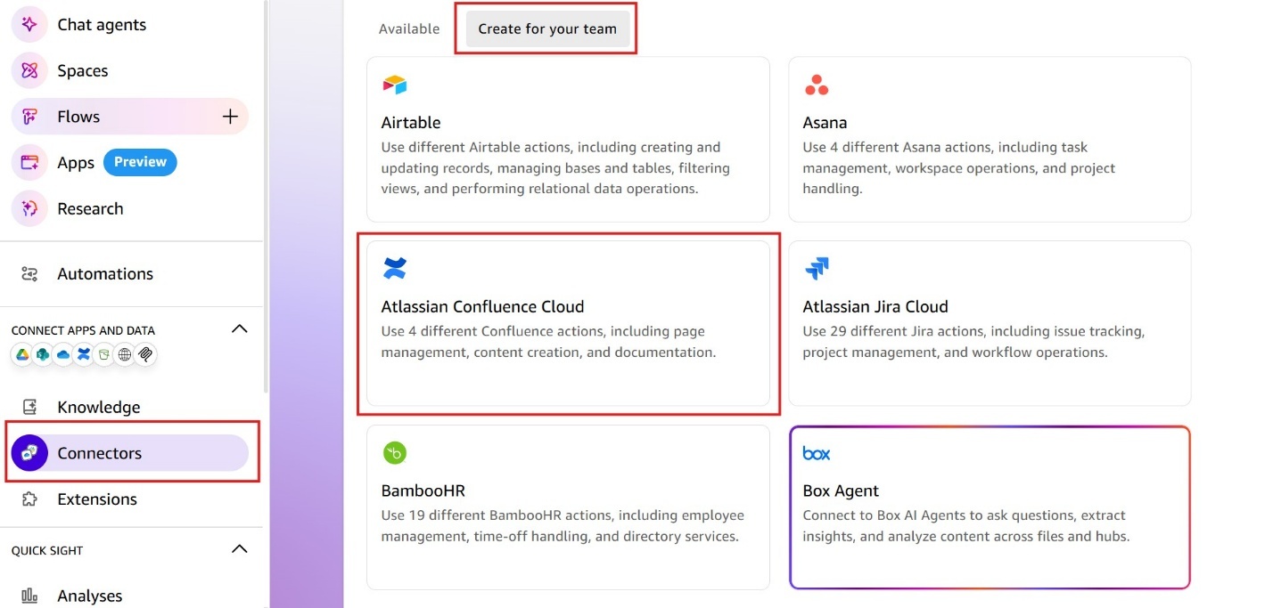Viewport: 1273px width, 608px height.
Task: Click the sidebar vertical scrollbar
Action: pyautogui.click(x=266, y=196)
